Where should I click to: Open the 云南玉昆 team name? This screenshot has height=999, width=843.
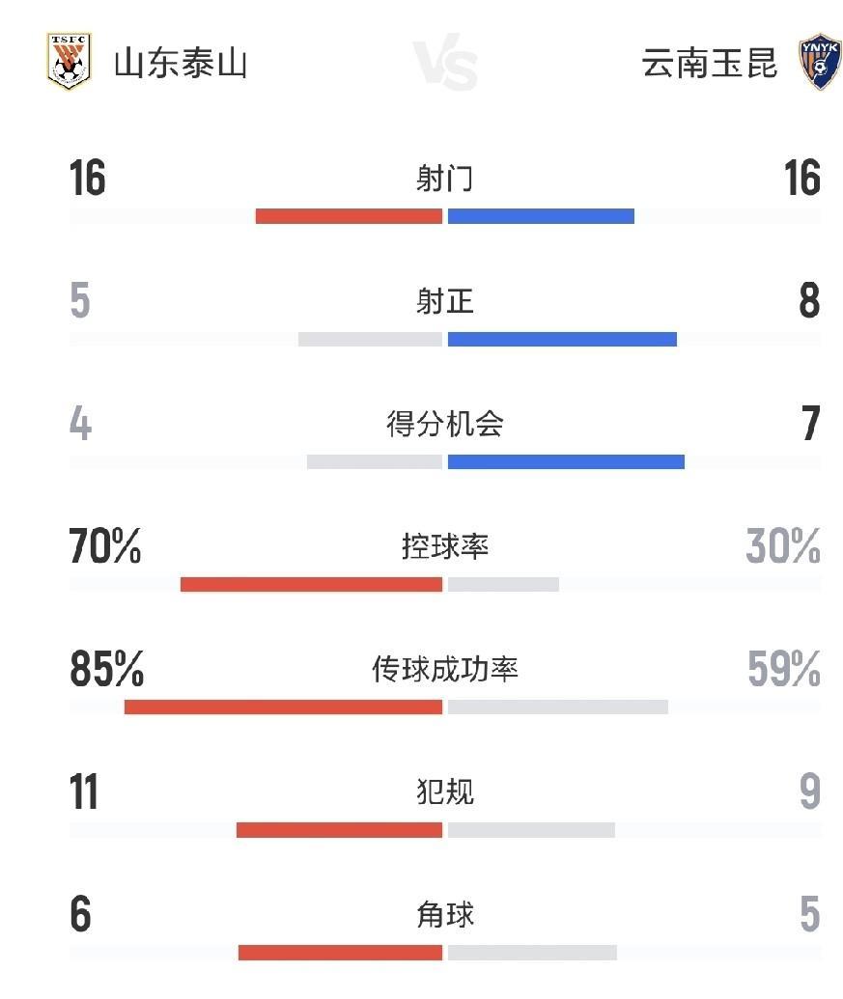pyautogui.click(x=709, y=64)
